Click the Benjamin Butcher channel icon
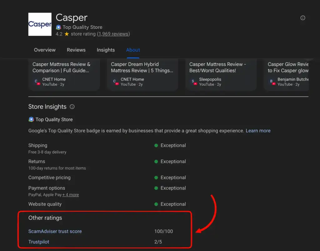 (272, 82)
